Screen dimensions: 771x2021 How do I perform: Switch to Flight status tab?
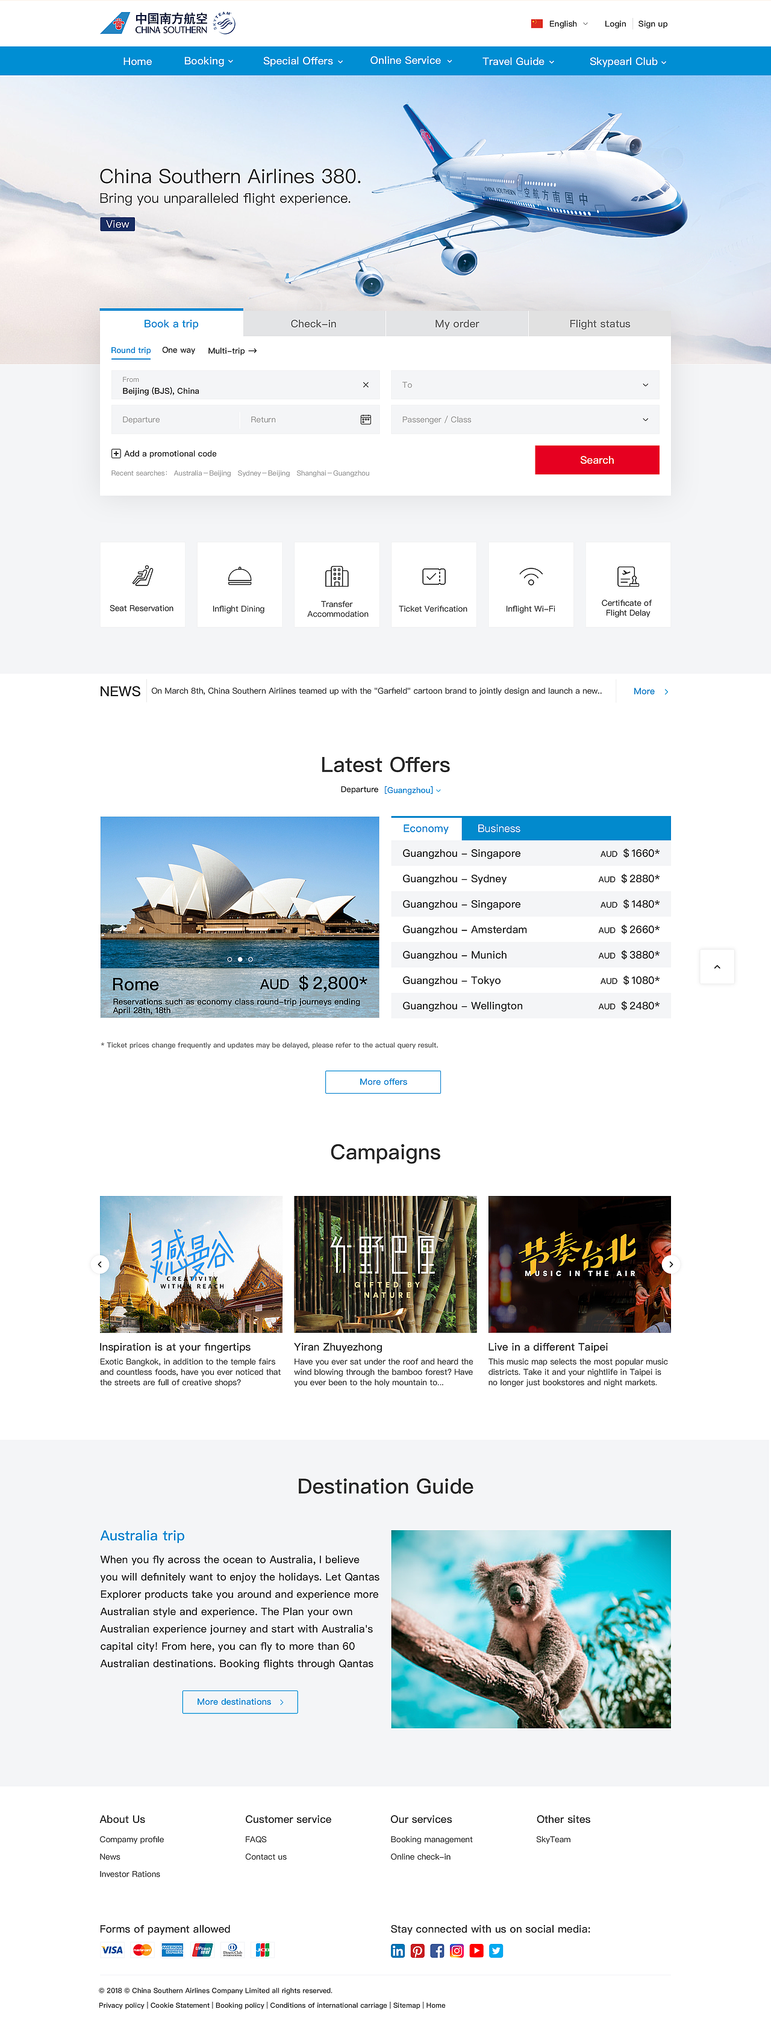600,323
